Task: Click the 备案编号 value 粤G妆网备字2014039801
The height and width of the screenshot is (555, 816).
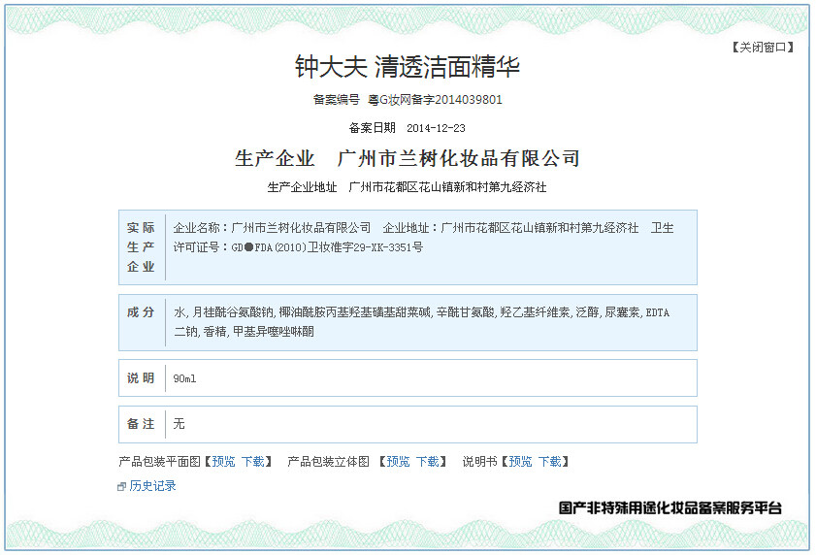Action: (435, 100)
